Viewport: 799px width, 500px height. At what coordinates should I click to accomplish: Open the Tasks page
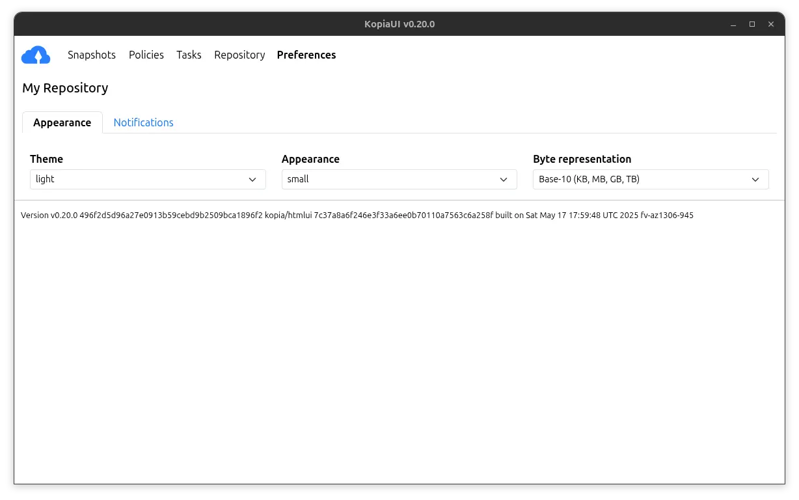189,55
